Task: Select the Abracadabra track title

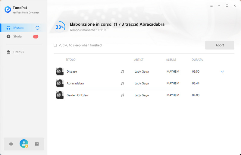Action: [x=75, y=84]
